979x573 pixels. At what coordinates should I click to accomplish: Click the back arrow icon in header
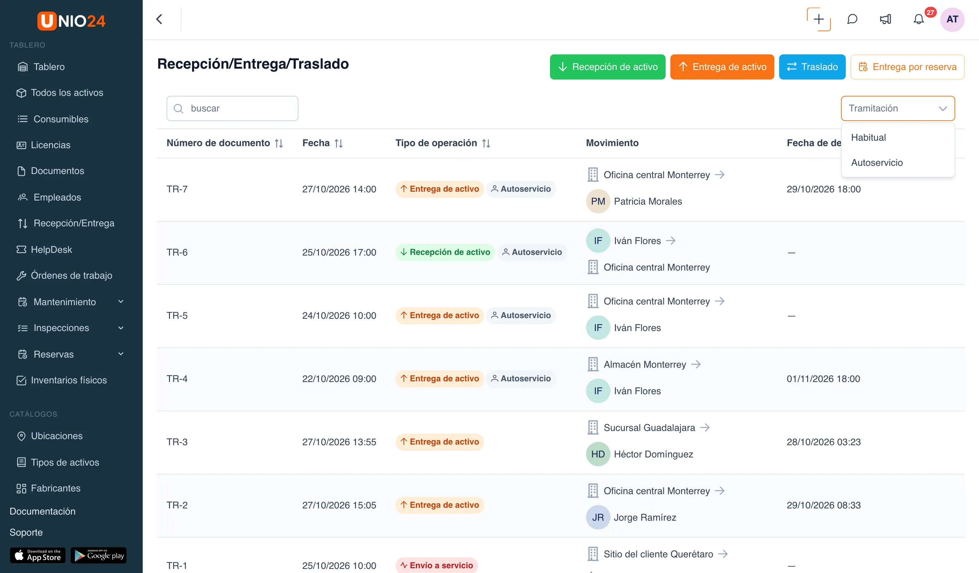(159, 19)
